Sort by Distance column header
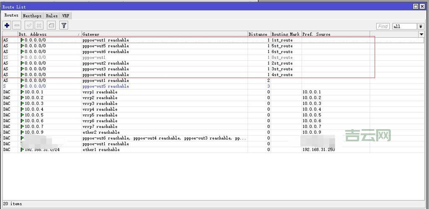The image size is (429, 209). (258, 34)
